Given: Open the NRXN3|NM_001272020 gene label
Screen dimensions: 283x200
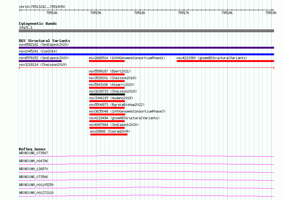Looking at the screenshot, I should click(x=36, y=193).
